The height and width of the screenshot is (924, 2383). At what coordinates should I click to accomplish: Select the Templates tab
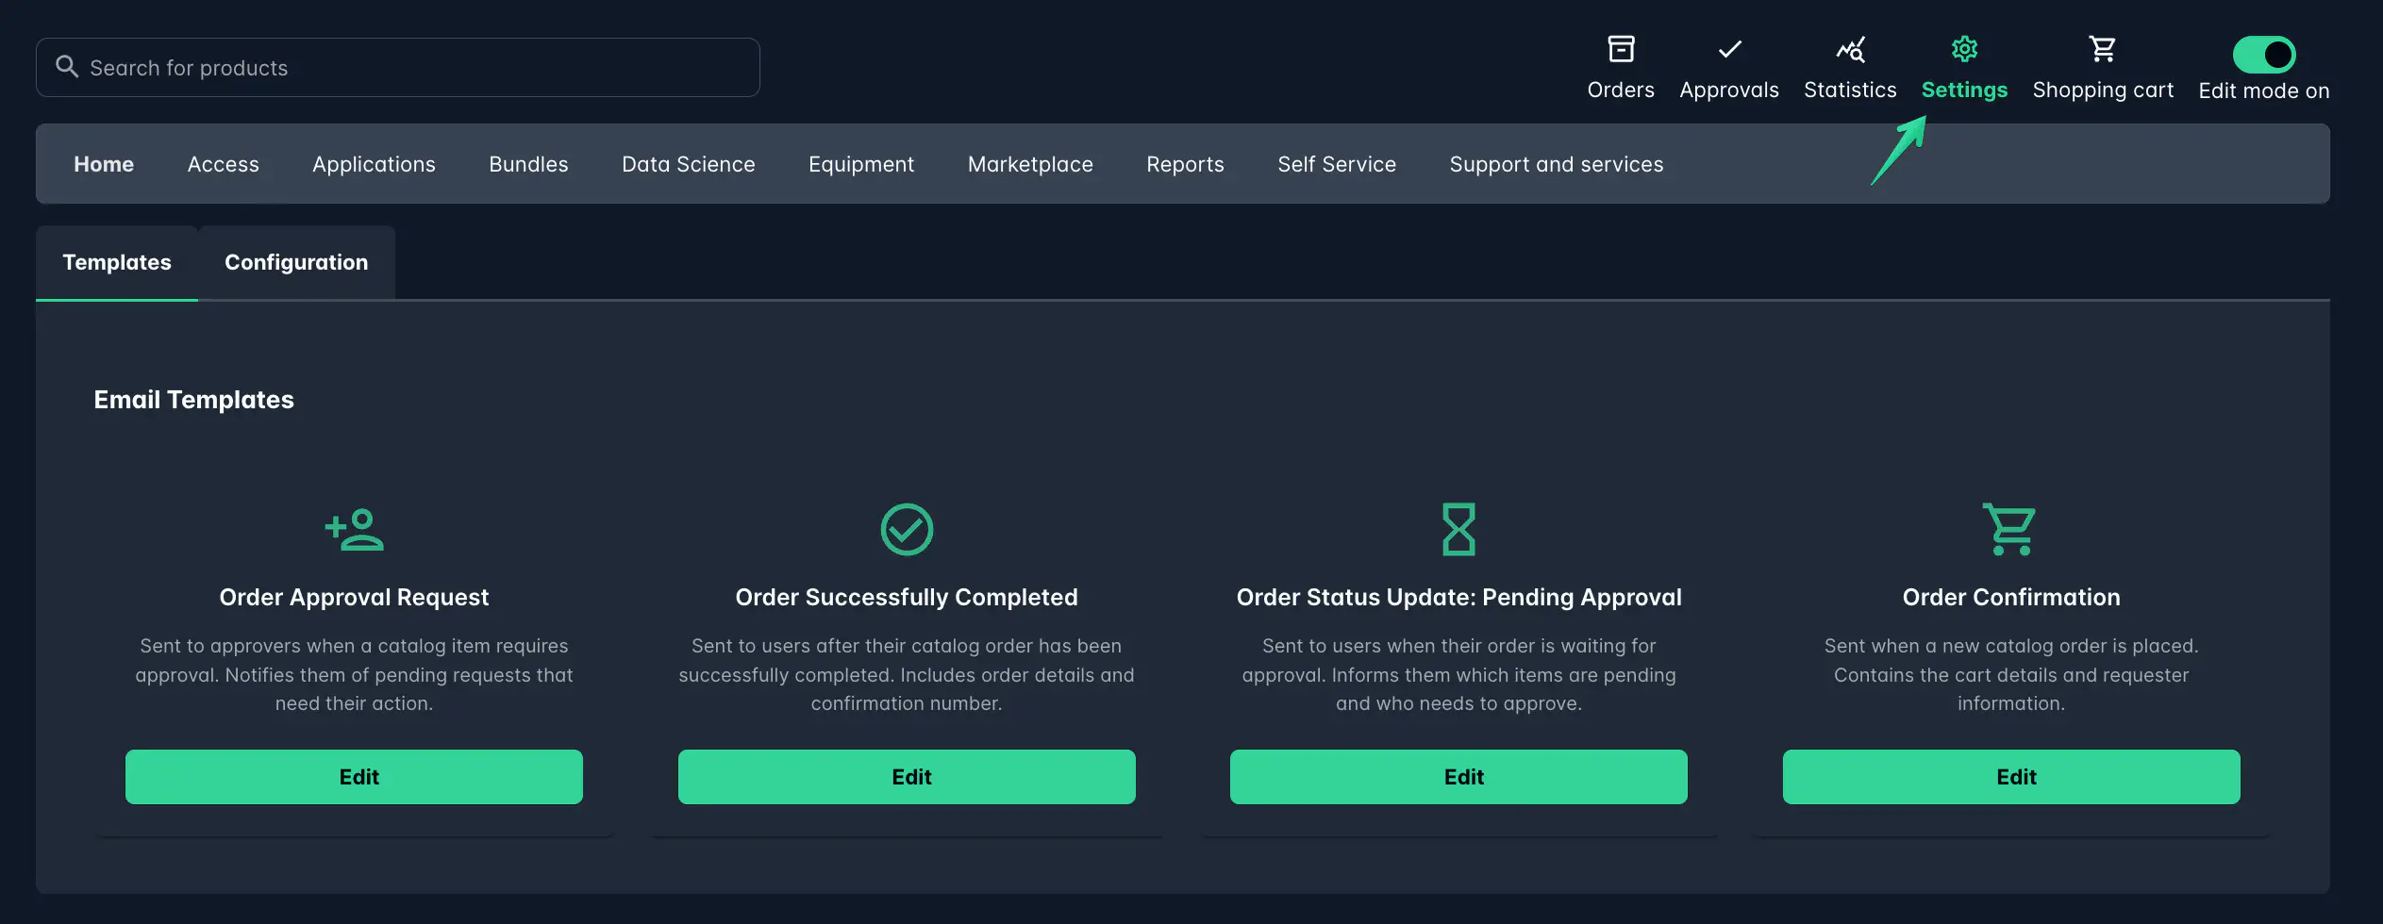117,263
